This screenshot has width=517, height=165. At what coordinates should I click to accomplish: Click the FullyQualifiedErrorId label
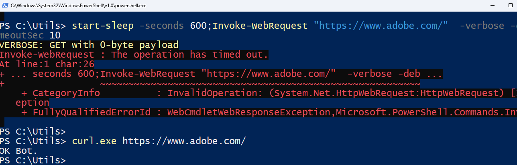coord(92,113)
